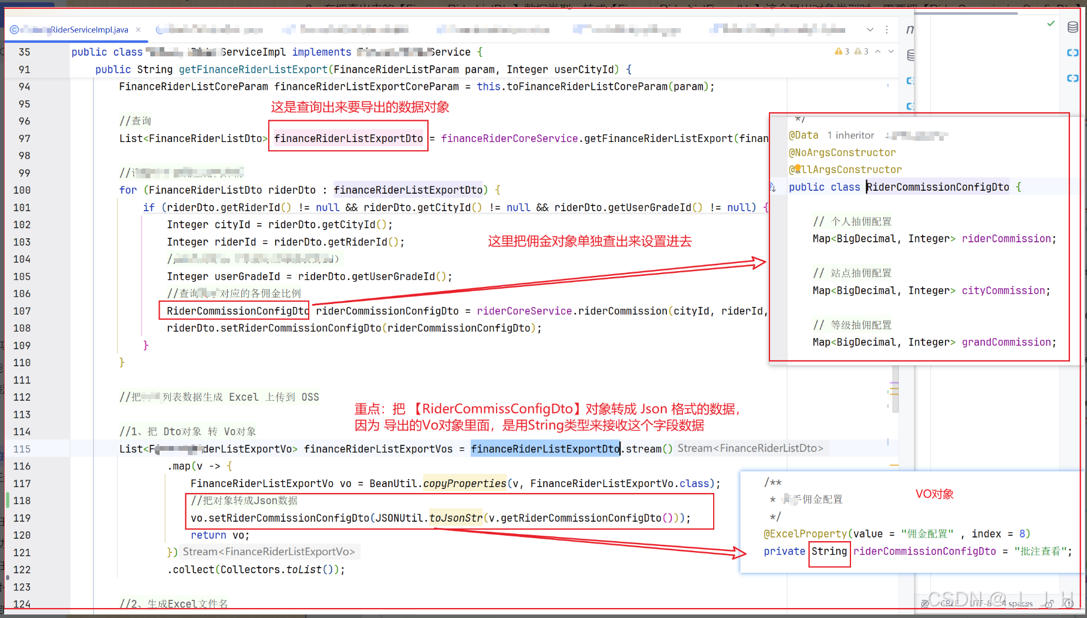The width and height of the screenshot is (1087, 618).
Task: Click the @ExcelProperty annotation in the VO editor
Action: (x=805, y=534)
